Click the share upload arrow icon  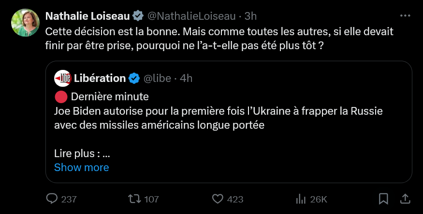point(405,199)
